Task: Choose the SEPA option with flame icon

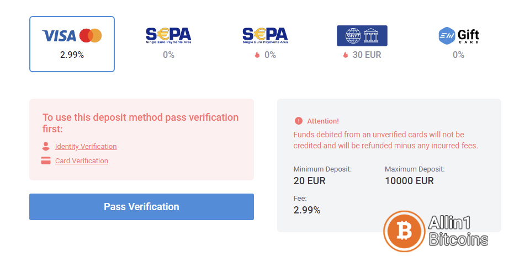Action: pyautogui.click(x=265, y=44)
